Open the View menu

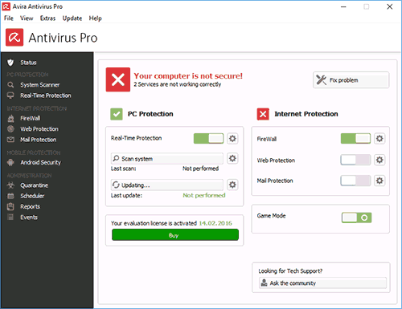point(27,18)
